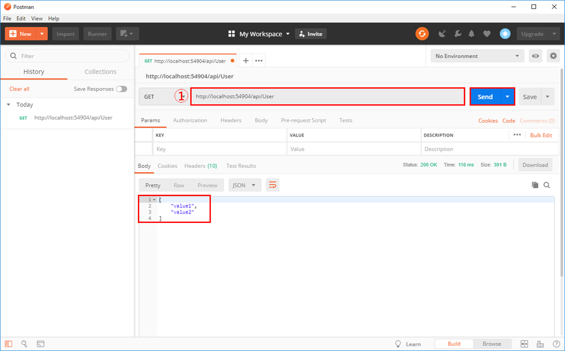
Task: Open the Save button dropdown arrow
Action: tap(548, 97)
